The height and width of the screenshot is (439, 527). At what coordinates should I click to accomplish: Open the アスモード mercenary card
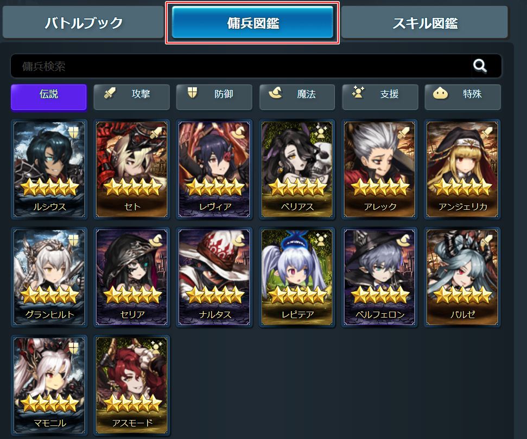point(131,385)
